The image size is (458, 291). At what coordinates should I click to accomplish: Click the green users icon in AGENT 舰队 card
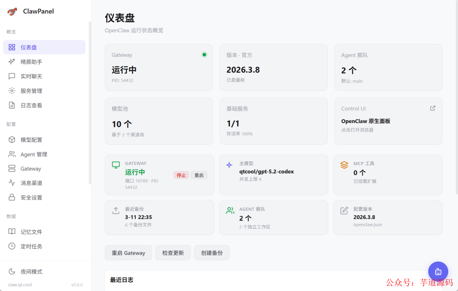click(230, 211)
